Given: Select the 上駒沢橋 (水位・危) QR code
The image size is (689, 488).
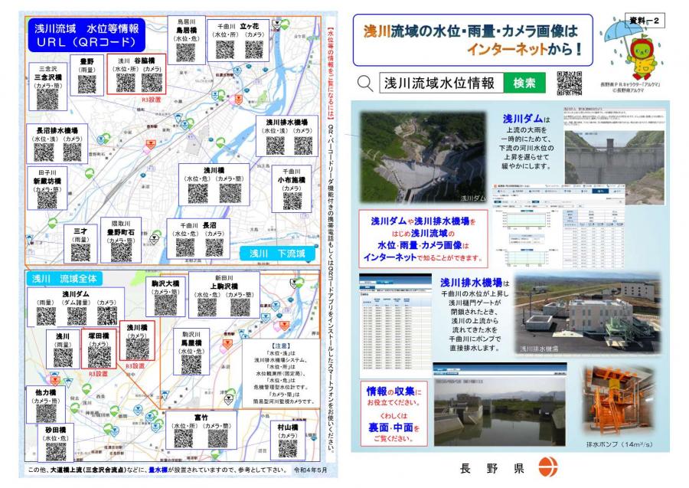Looking at the screenshot, I should [x=207, y=307].
